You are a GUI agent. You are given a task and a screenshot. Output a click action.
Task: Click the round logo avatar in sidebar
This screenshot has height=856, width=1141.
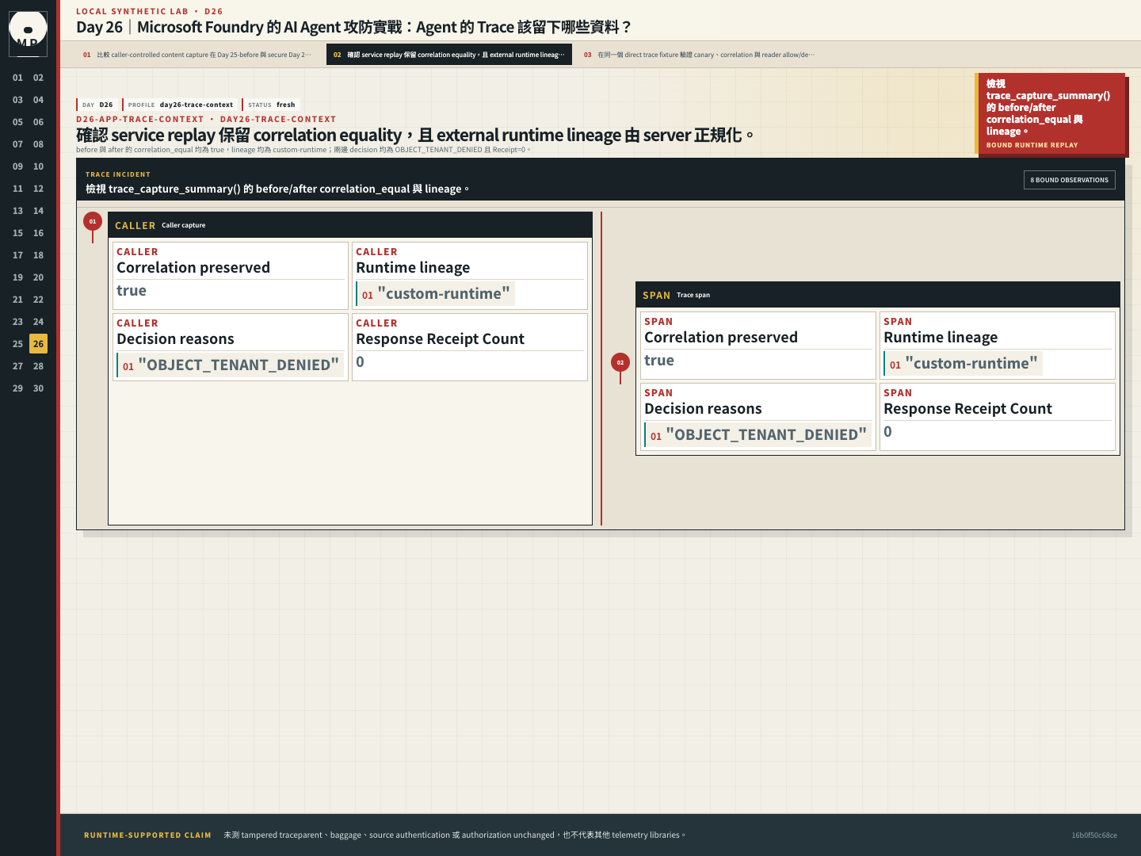tap(28, 34)
